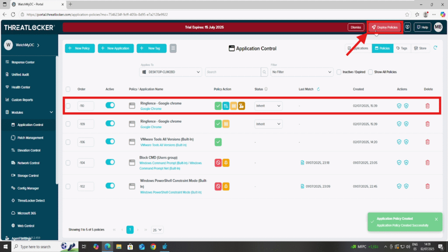Image resolution: width=448 pixels, height=252 pixels.
Task: Click the Status info icon
Action: click(266, 89)
